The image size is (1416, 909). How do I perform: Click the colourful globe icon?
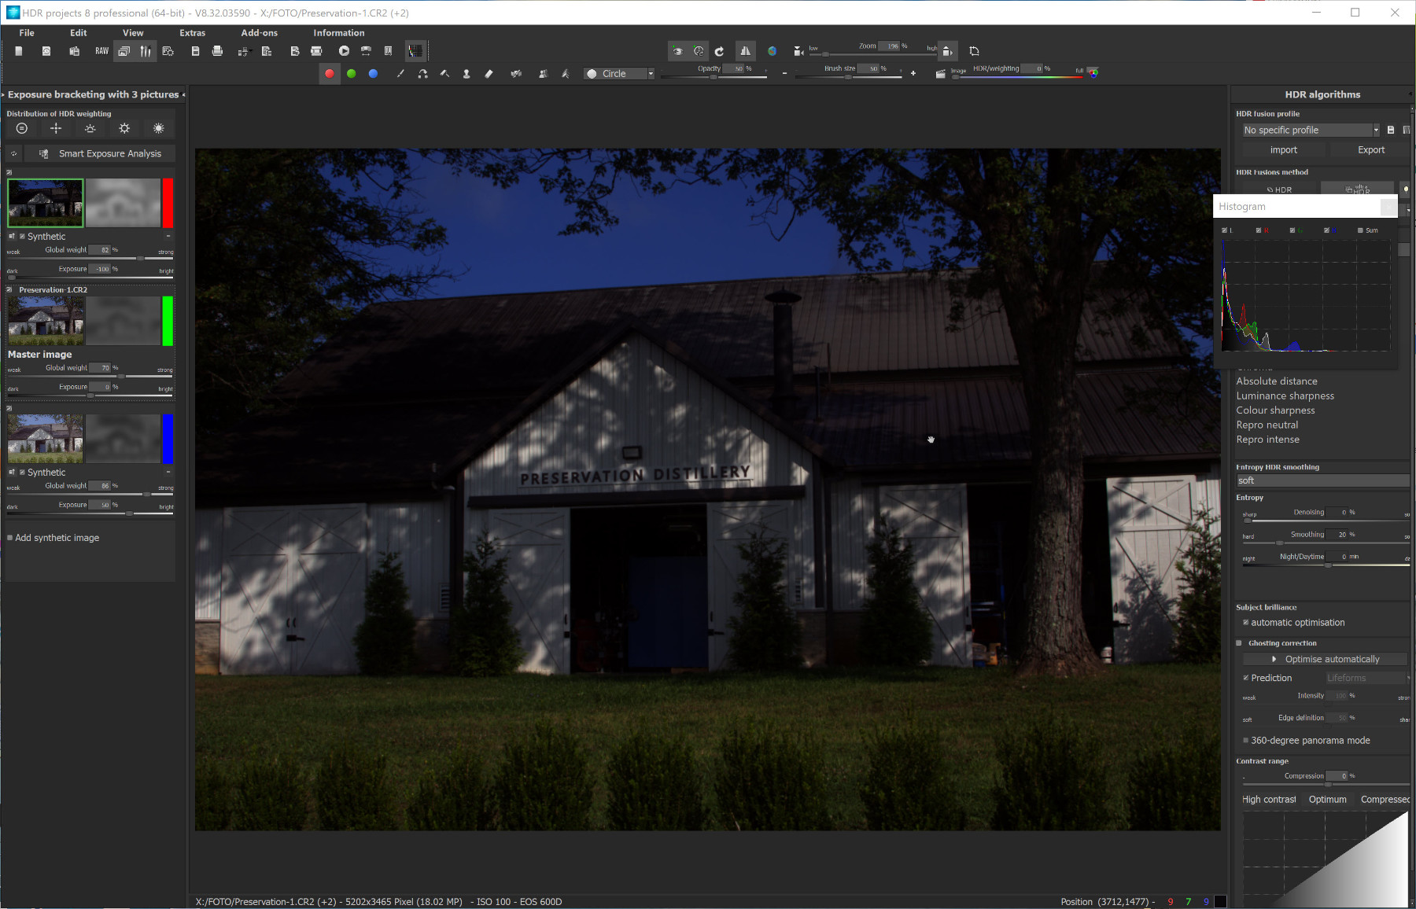tap(773, 51)
